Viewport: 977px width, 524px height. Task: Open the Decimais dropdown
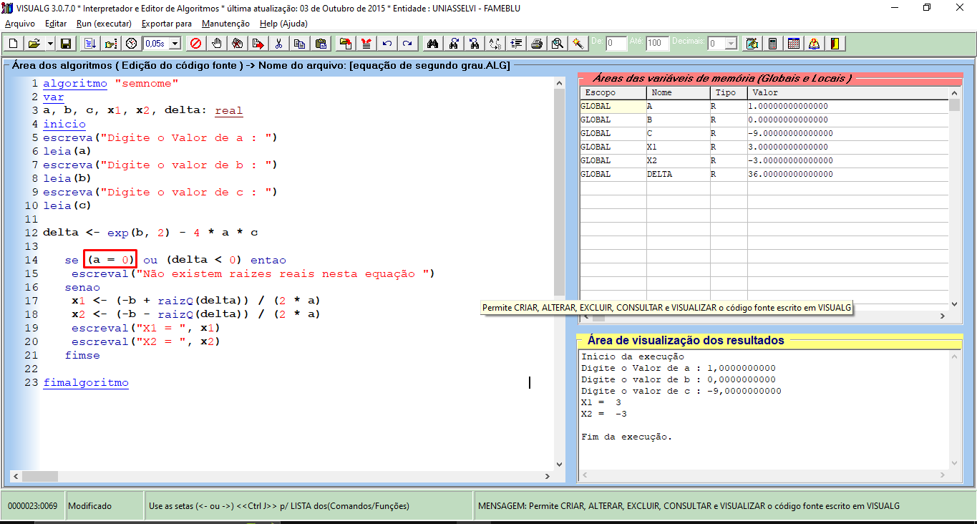click(730, 44)
